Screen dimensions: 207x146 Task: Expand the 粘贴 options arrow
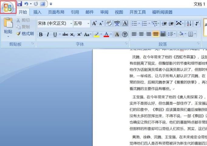[x=8, y=36]
